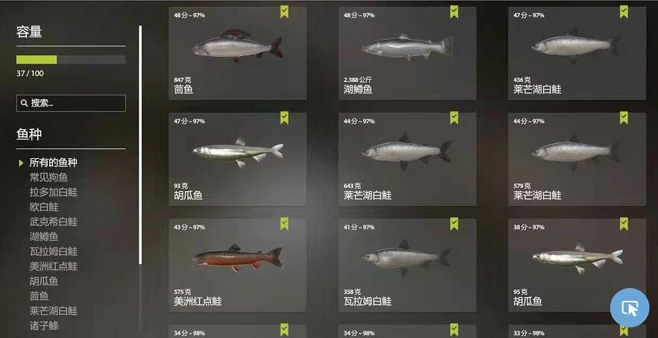Click the magnifier icon in search box
This screenshot has height=338, width=658.
tap(24, 103)
